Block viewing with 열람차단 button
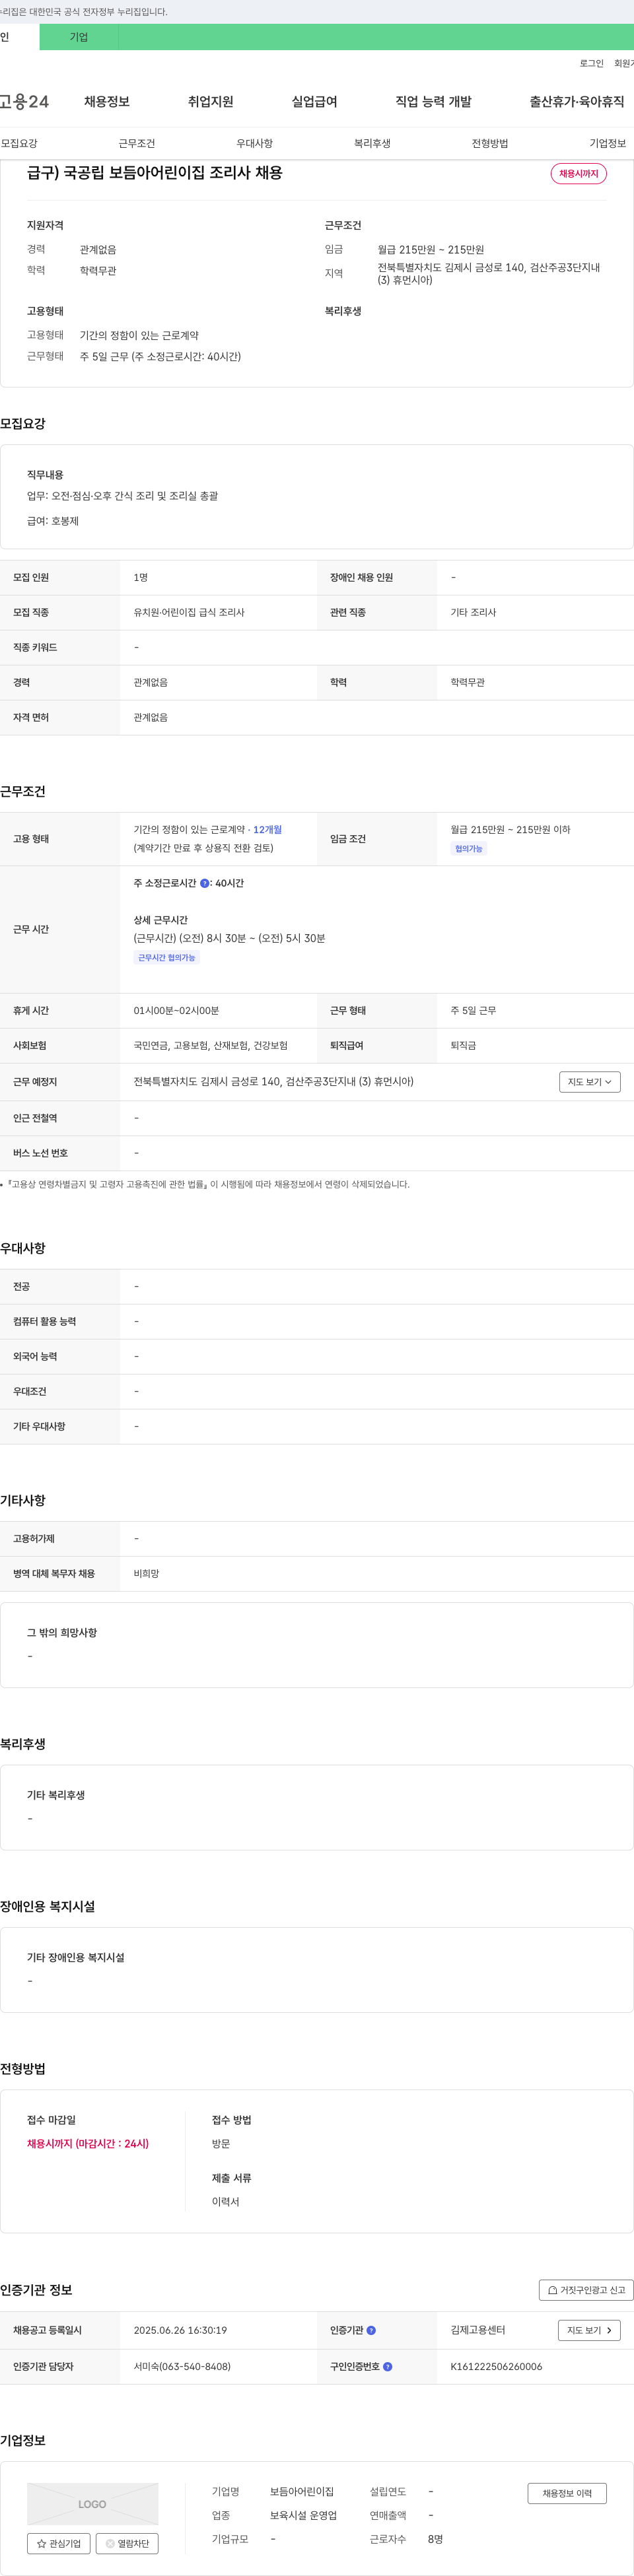 (x=127, y=2544)
